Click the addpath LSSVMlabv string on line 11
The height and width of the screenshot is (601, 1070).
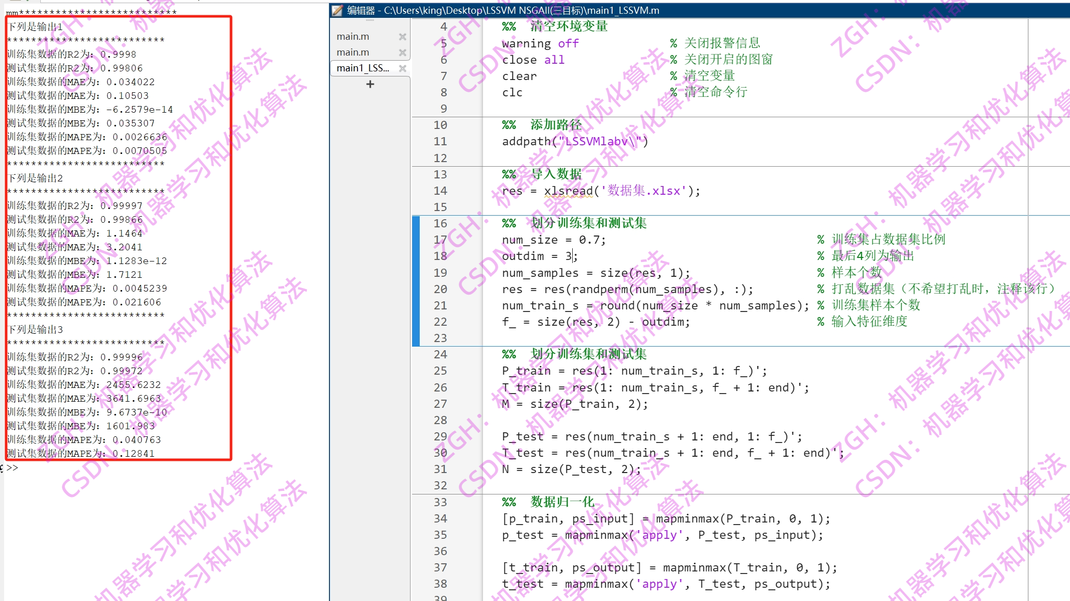(x=597, y=141)
